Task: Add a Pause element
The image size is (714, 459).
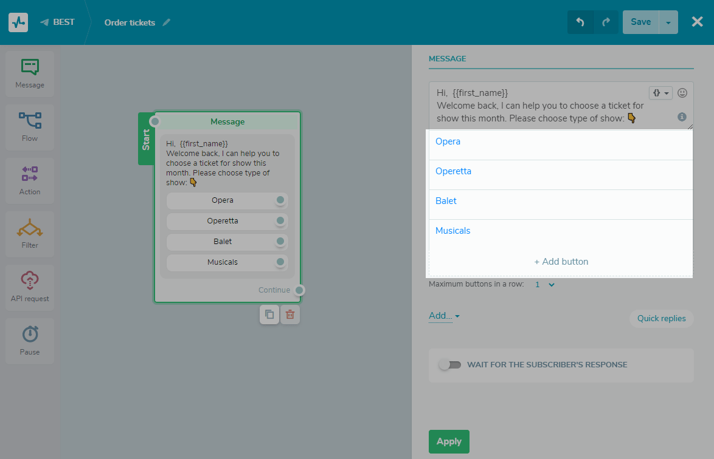Action: point(30,341)
